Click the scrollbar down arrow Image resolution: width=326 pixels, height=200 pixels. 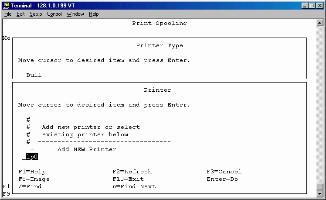[x=320, y=194]
